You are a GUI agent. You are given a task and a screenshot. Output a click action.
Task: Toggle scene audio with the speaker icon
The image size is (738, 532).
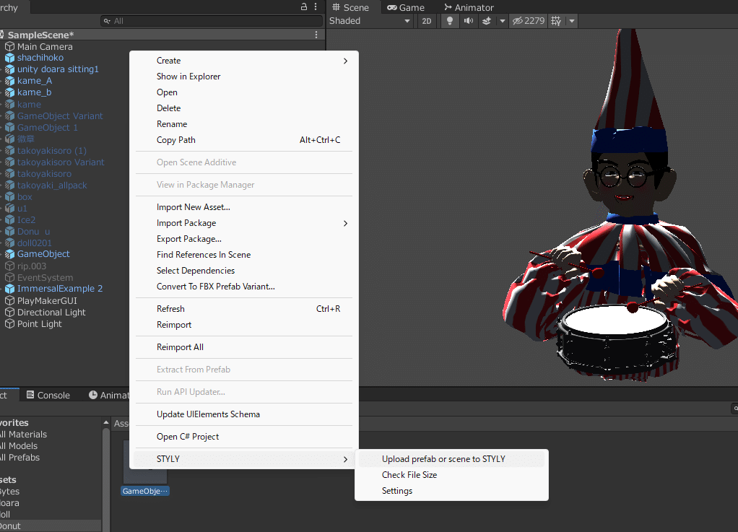tap(468, 21)
